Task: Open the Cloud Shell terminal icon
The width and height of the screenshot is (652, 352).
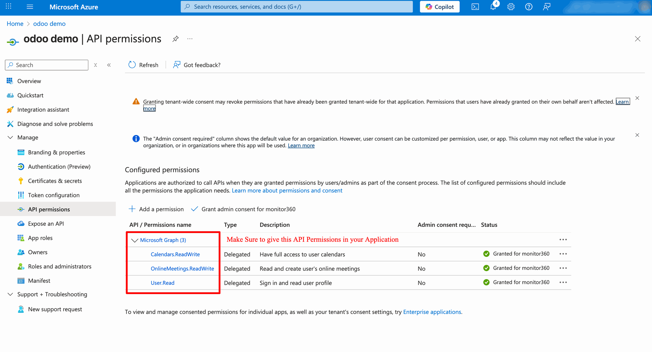Action: click(475, 7)
